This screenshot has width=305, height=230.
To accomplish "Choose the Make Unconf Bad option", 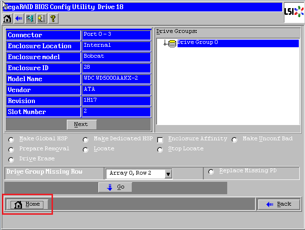I will click(234, 140).
